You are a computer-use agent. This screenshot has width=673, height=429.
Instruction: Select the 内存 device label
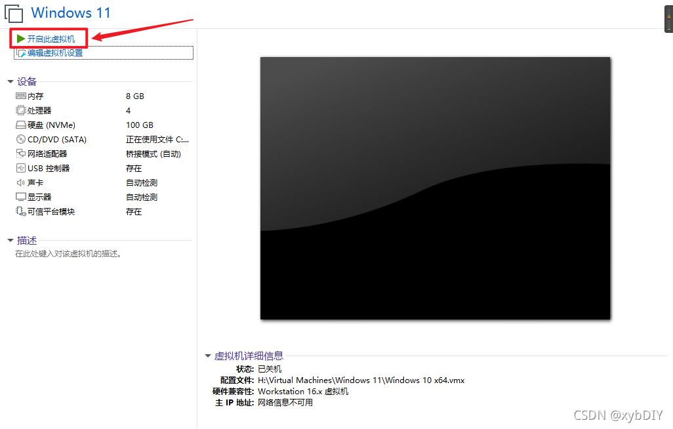(35, 96)
